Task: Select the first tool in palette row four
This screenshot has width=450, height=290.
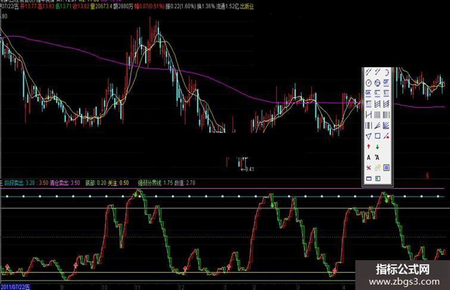Action: [x=369, y=104]
